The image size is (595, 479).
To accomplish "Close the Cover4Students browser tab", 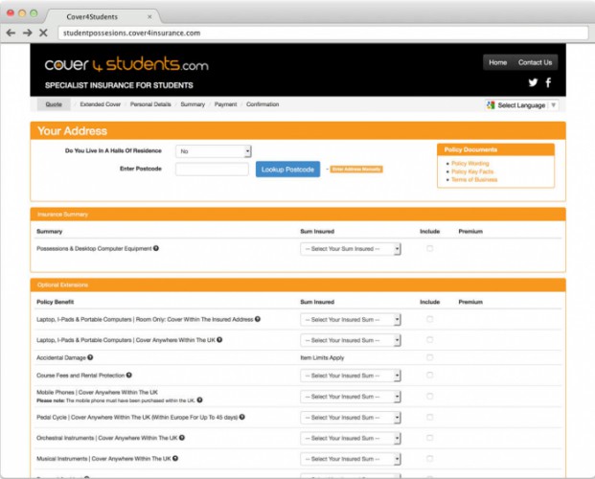I will pos(149,16).
